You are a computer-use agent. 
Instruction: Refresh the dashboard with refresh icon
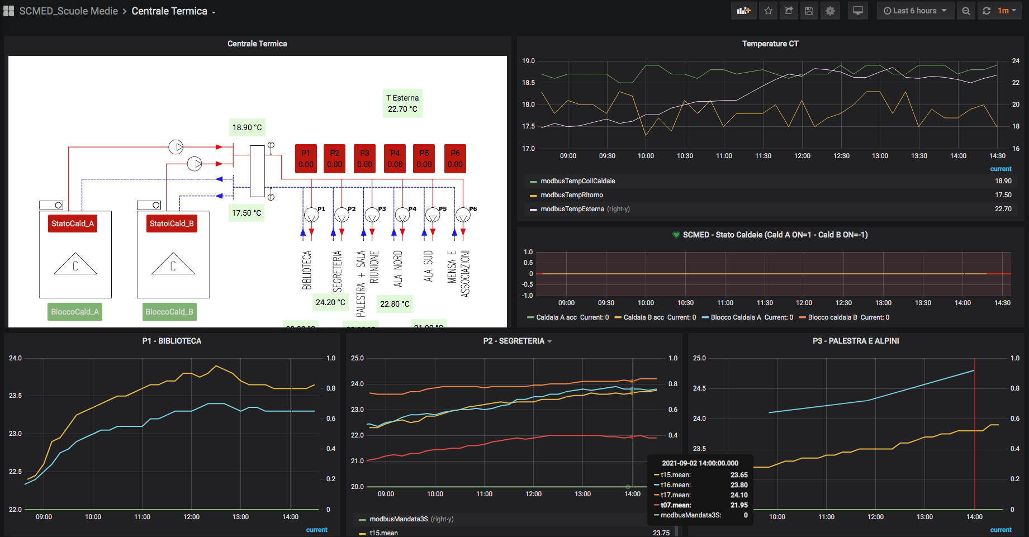pos(987,11)
